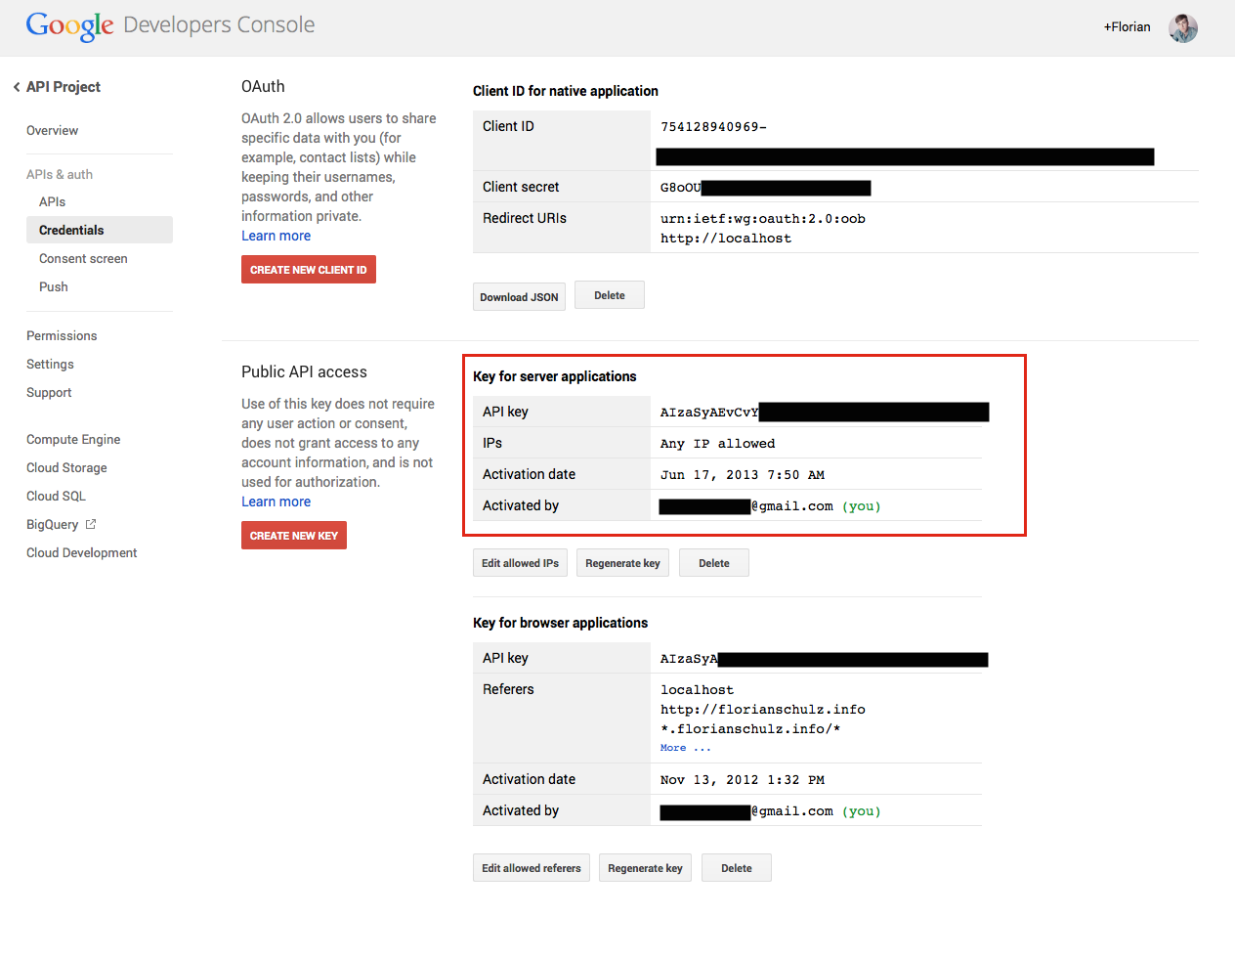Image resolution: width=1235 pixels, height=959 pixels.
Task: Click the Nov 13, 2012 1:32 PM date
Action: pyautogui.click(x=743, y=780)
